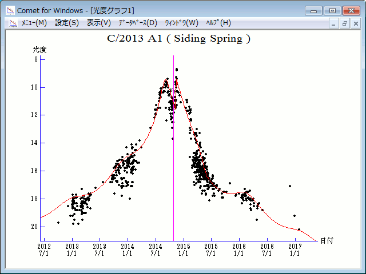Click the 光度 magnitude axis label
The height and width of the screenshot is (274, 366).
click(x=39, y=50)
